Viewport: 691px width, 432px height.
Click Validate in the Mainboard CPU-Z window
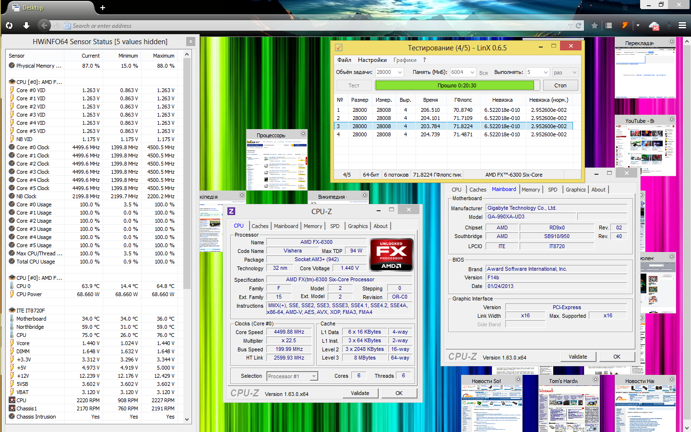(x=578, y=357)
